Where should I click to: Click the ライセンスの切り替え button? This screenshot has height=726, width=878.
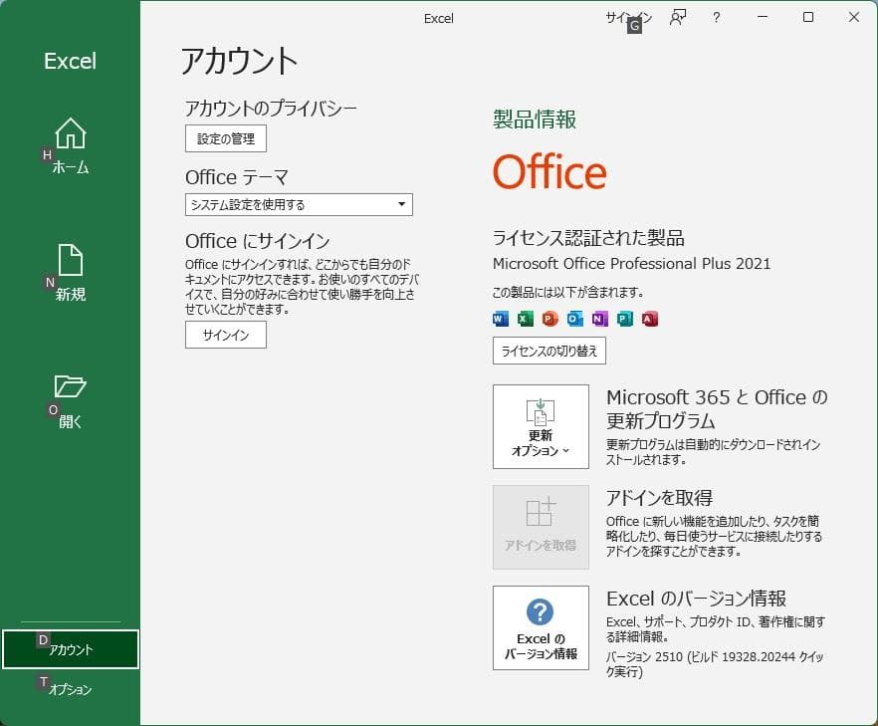(549, 351)
